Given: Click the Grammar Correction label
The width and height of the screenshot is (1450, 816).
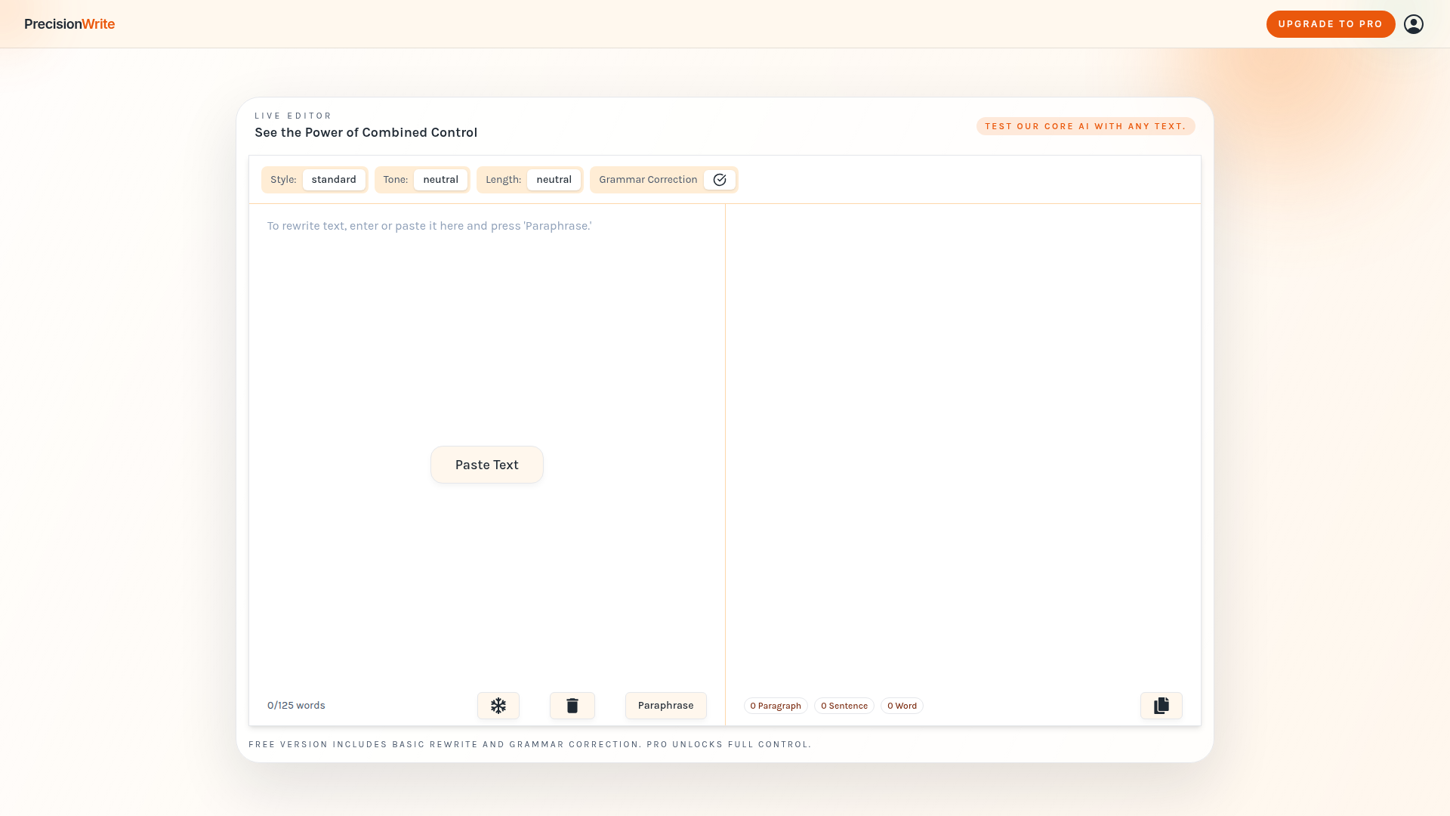Looking at the screenshot, I should click(647, 180).
